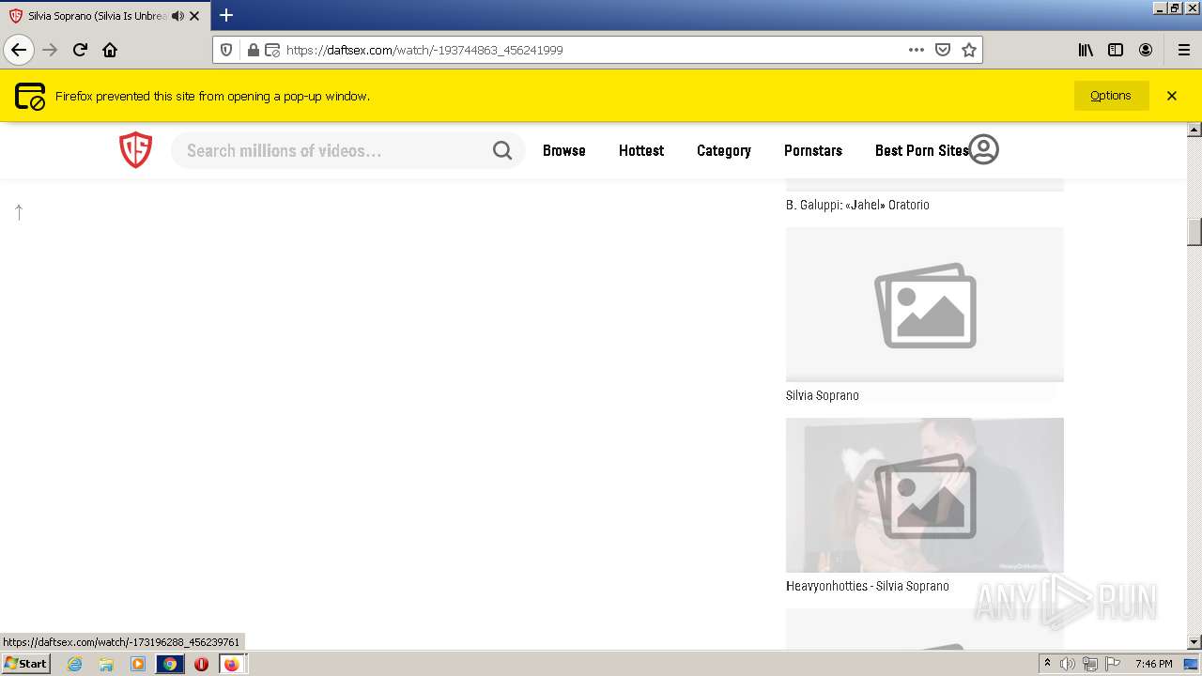Open Firefox account icon in toolbar
The width and height of the screenshot is (1202, 676).
click(x=1146, y=50)
